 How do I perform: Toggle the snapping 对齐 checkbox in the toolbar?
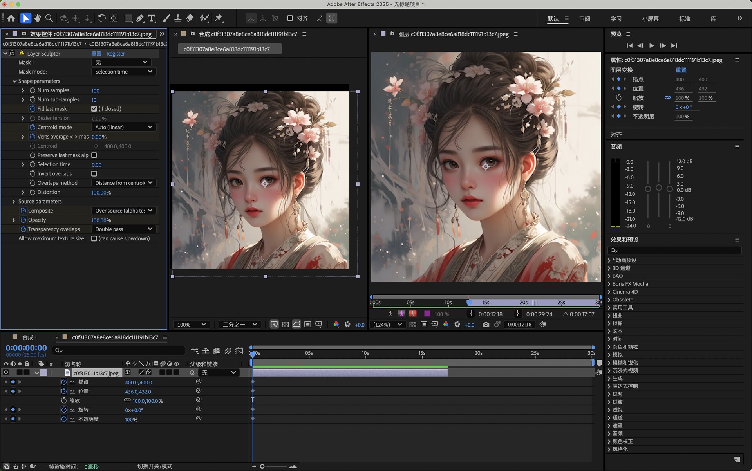[290, 18]
